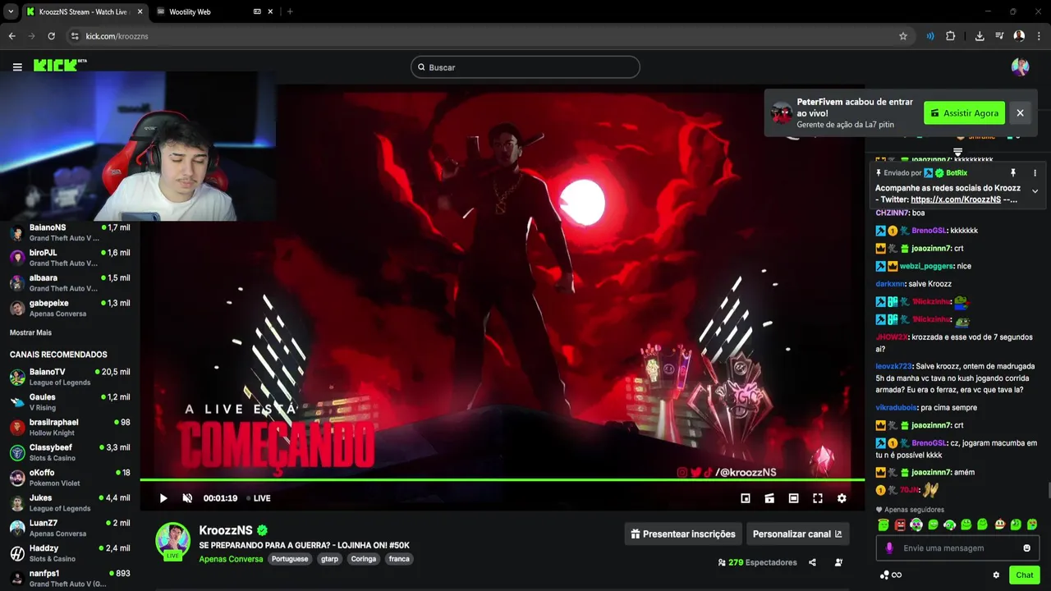The height and width of the screenshot is (591, 1051).
Task: Select the Portuguese tag
Action: point(290,559)
